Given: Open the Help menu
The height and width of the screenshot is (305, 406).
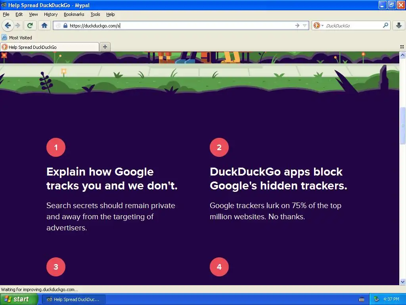Looking at the screenshot, I should 111,15.
